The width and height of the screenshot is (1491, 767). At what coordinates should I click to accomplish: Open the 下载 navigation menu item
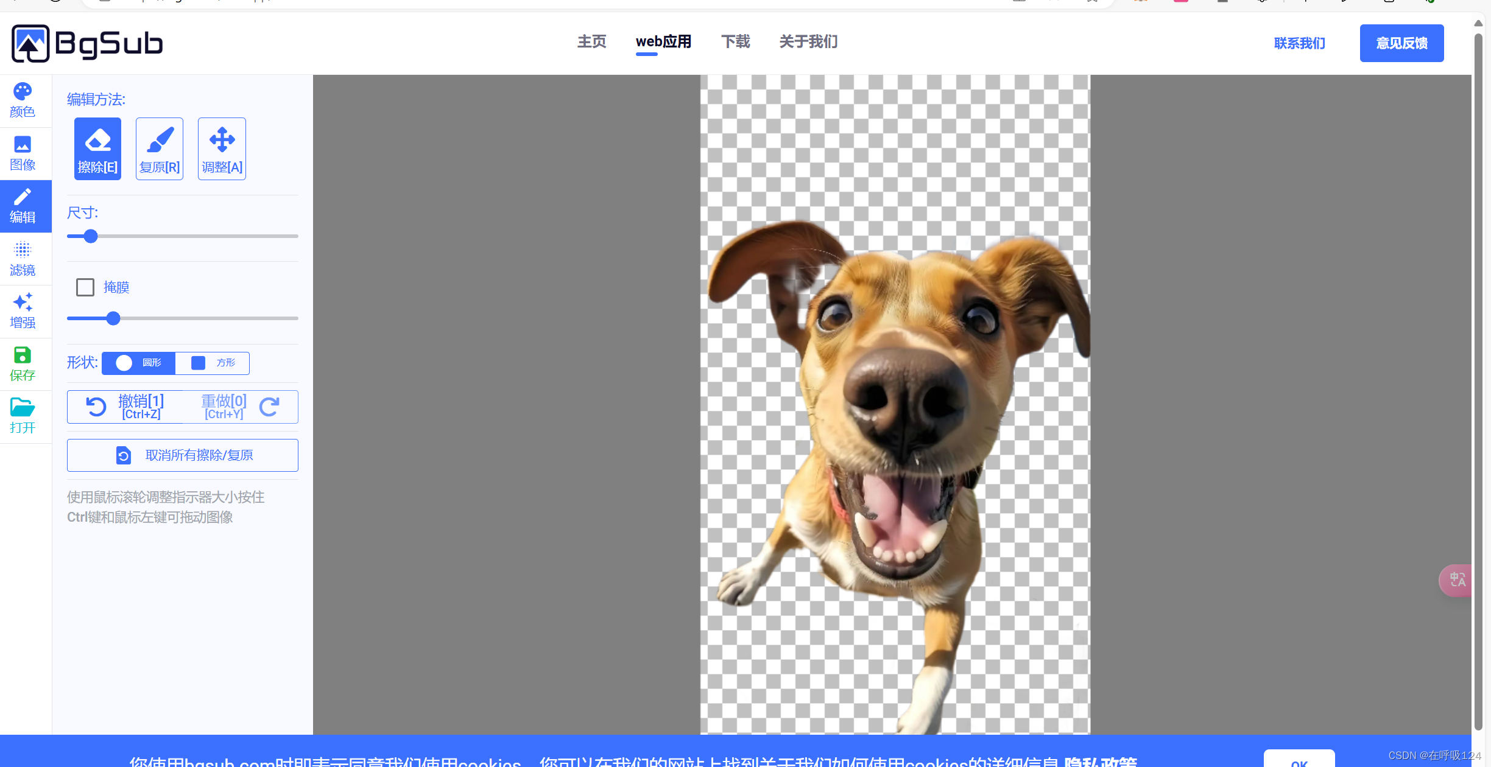point(735,41)
